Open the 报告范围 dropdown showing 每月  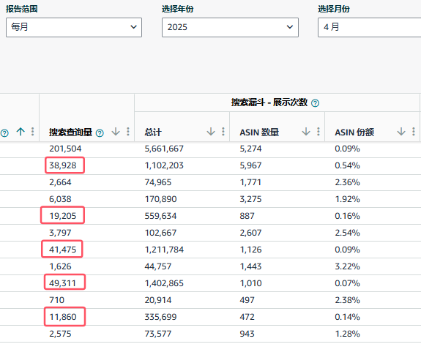(74, 27)
